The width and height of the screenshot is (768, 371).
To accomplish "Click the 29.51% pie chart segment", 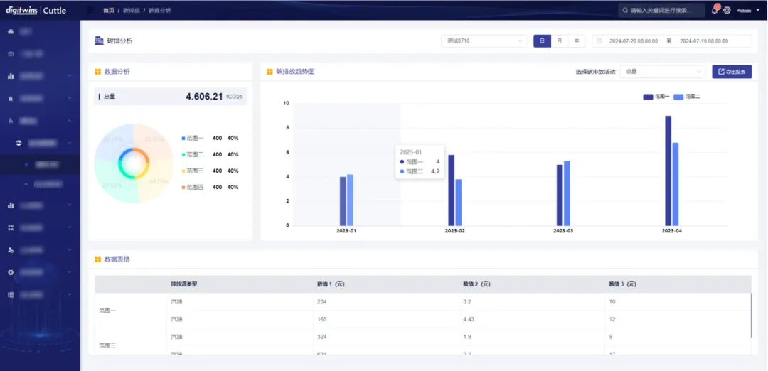I will (112, 185).
